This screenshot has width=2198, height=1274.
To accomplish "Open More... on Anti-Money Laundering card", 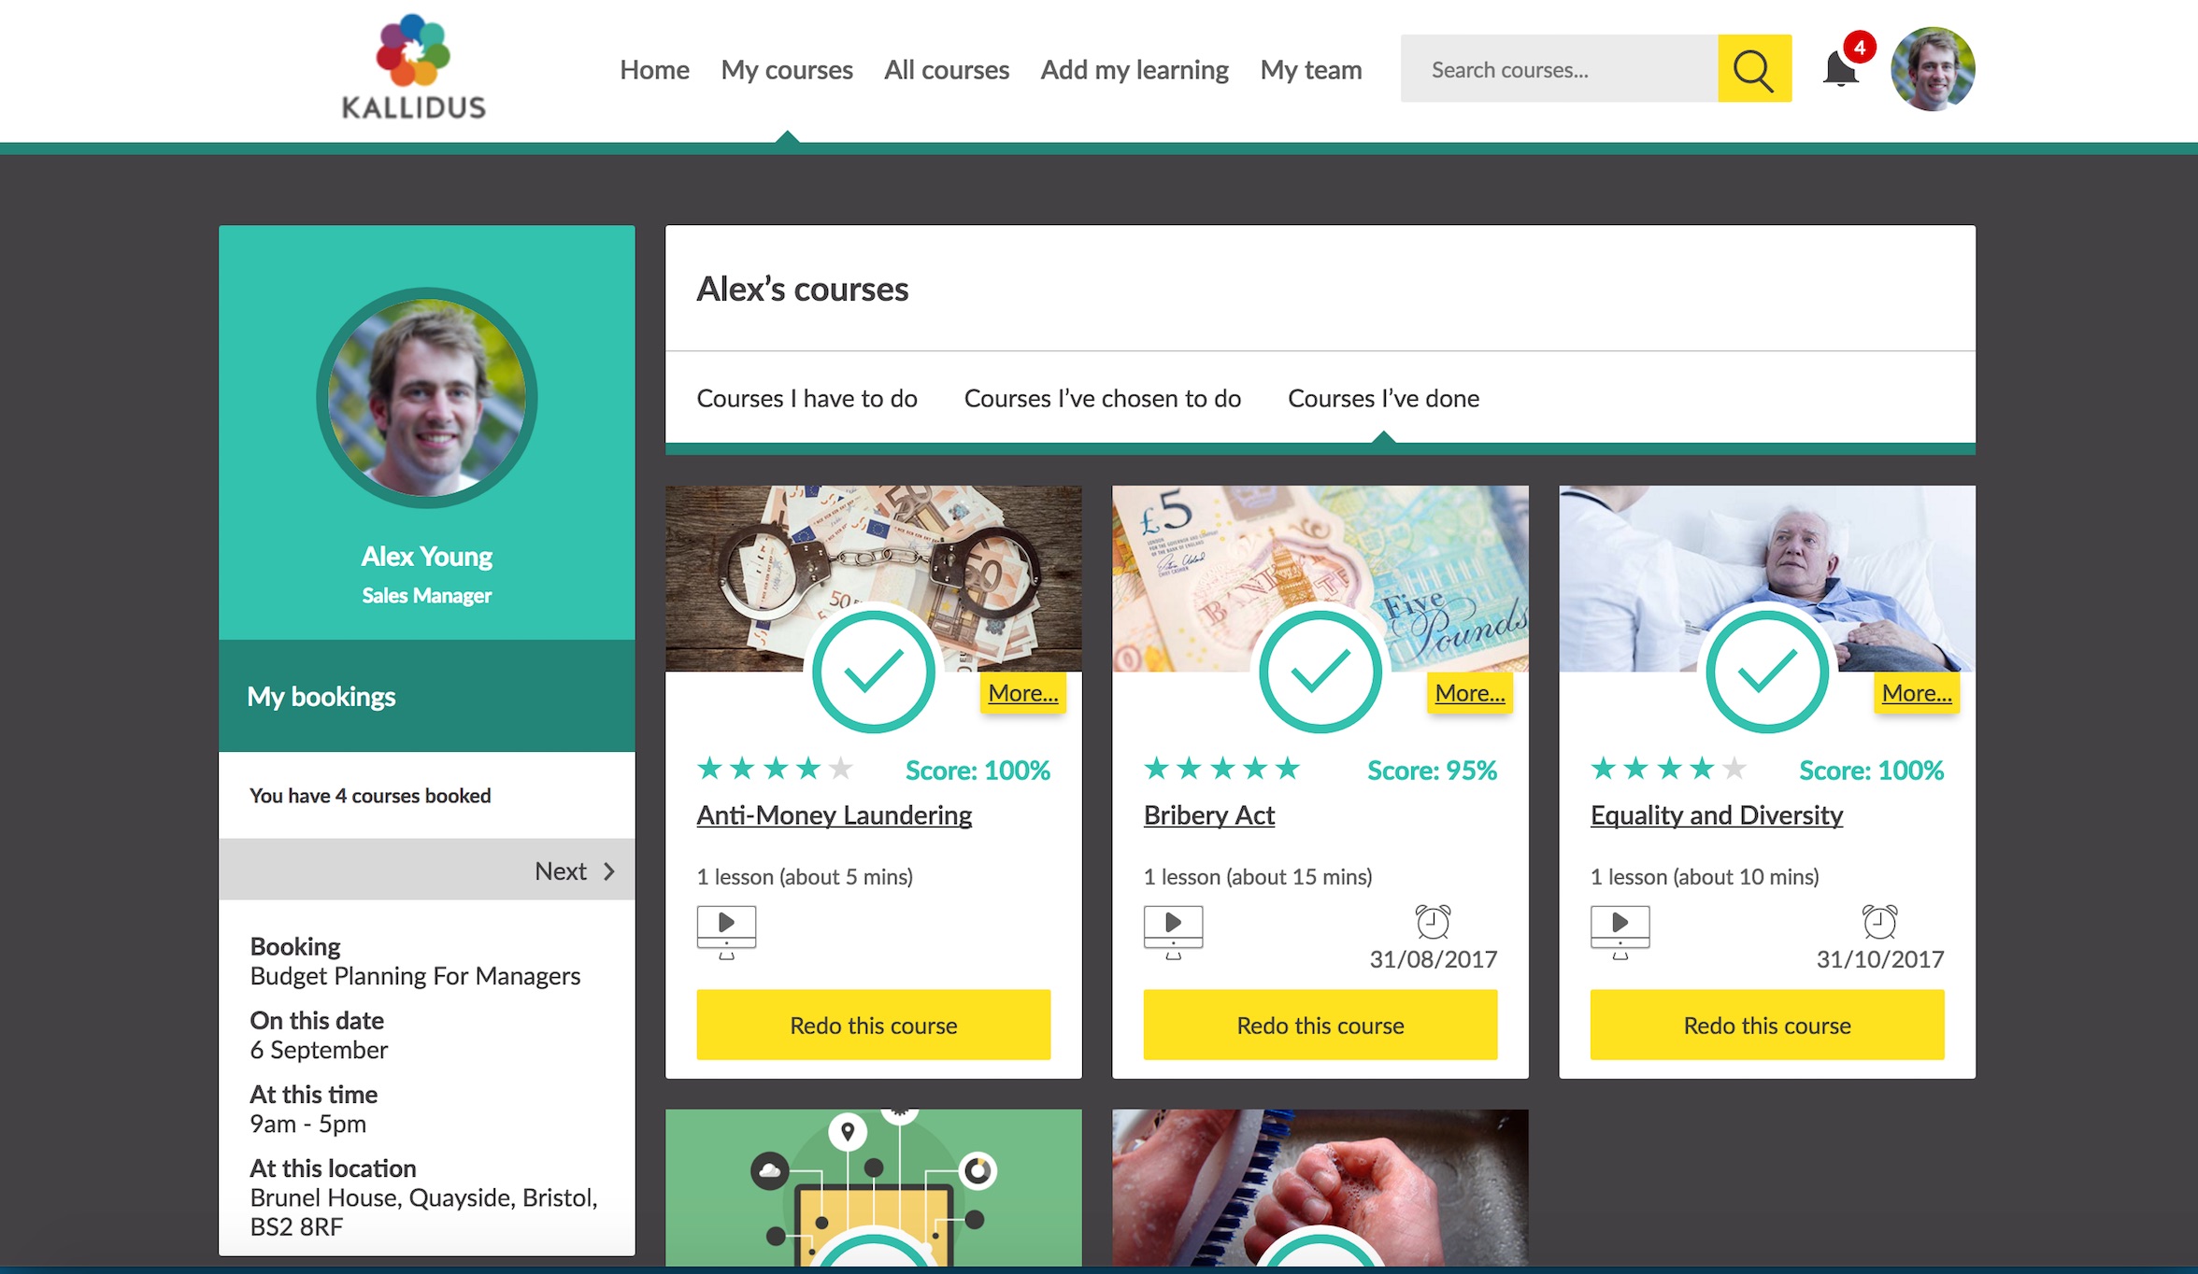I will click(x=1022, y=693).
